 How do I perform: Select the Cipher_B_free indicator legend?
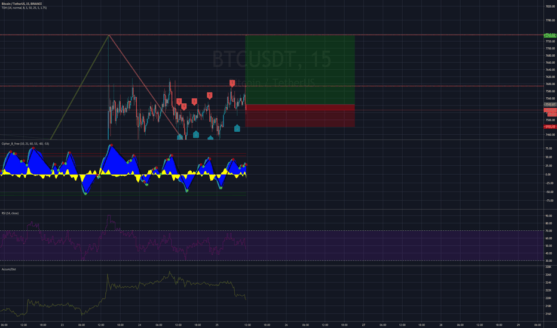[x=25, y=144]
